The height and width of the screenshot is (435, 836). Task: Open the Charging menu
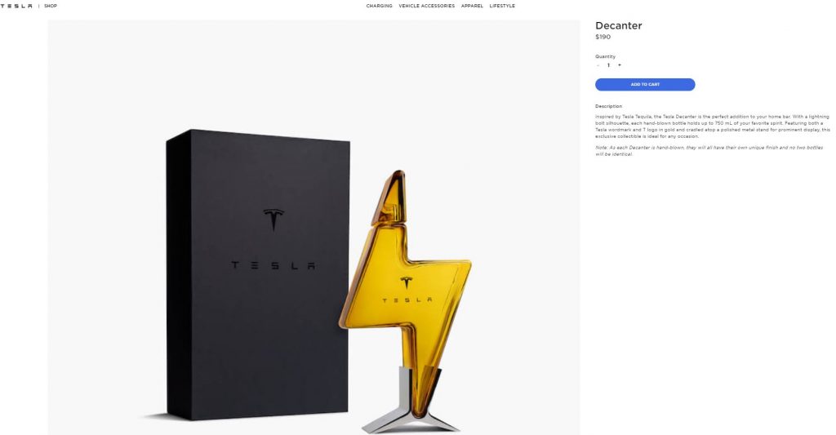379,6
